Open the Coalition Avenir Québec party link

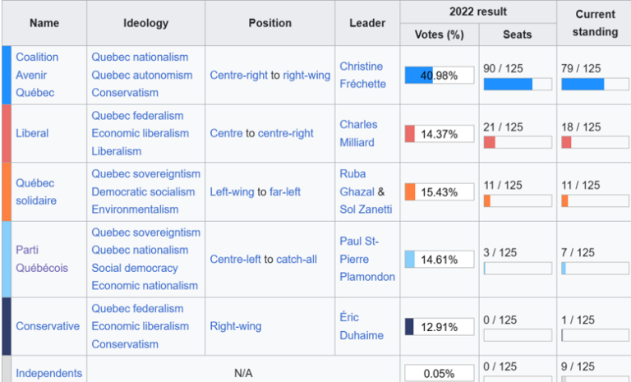[x=37, y=75]
